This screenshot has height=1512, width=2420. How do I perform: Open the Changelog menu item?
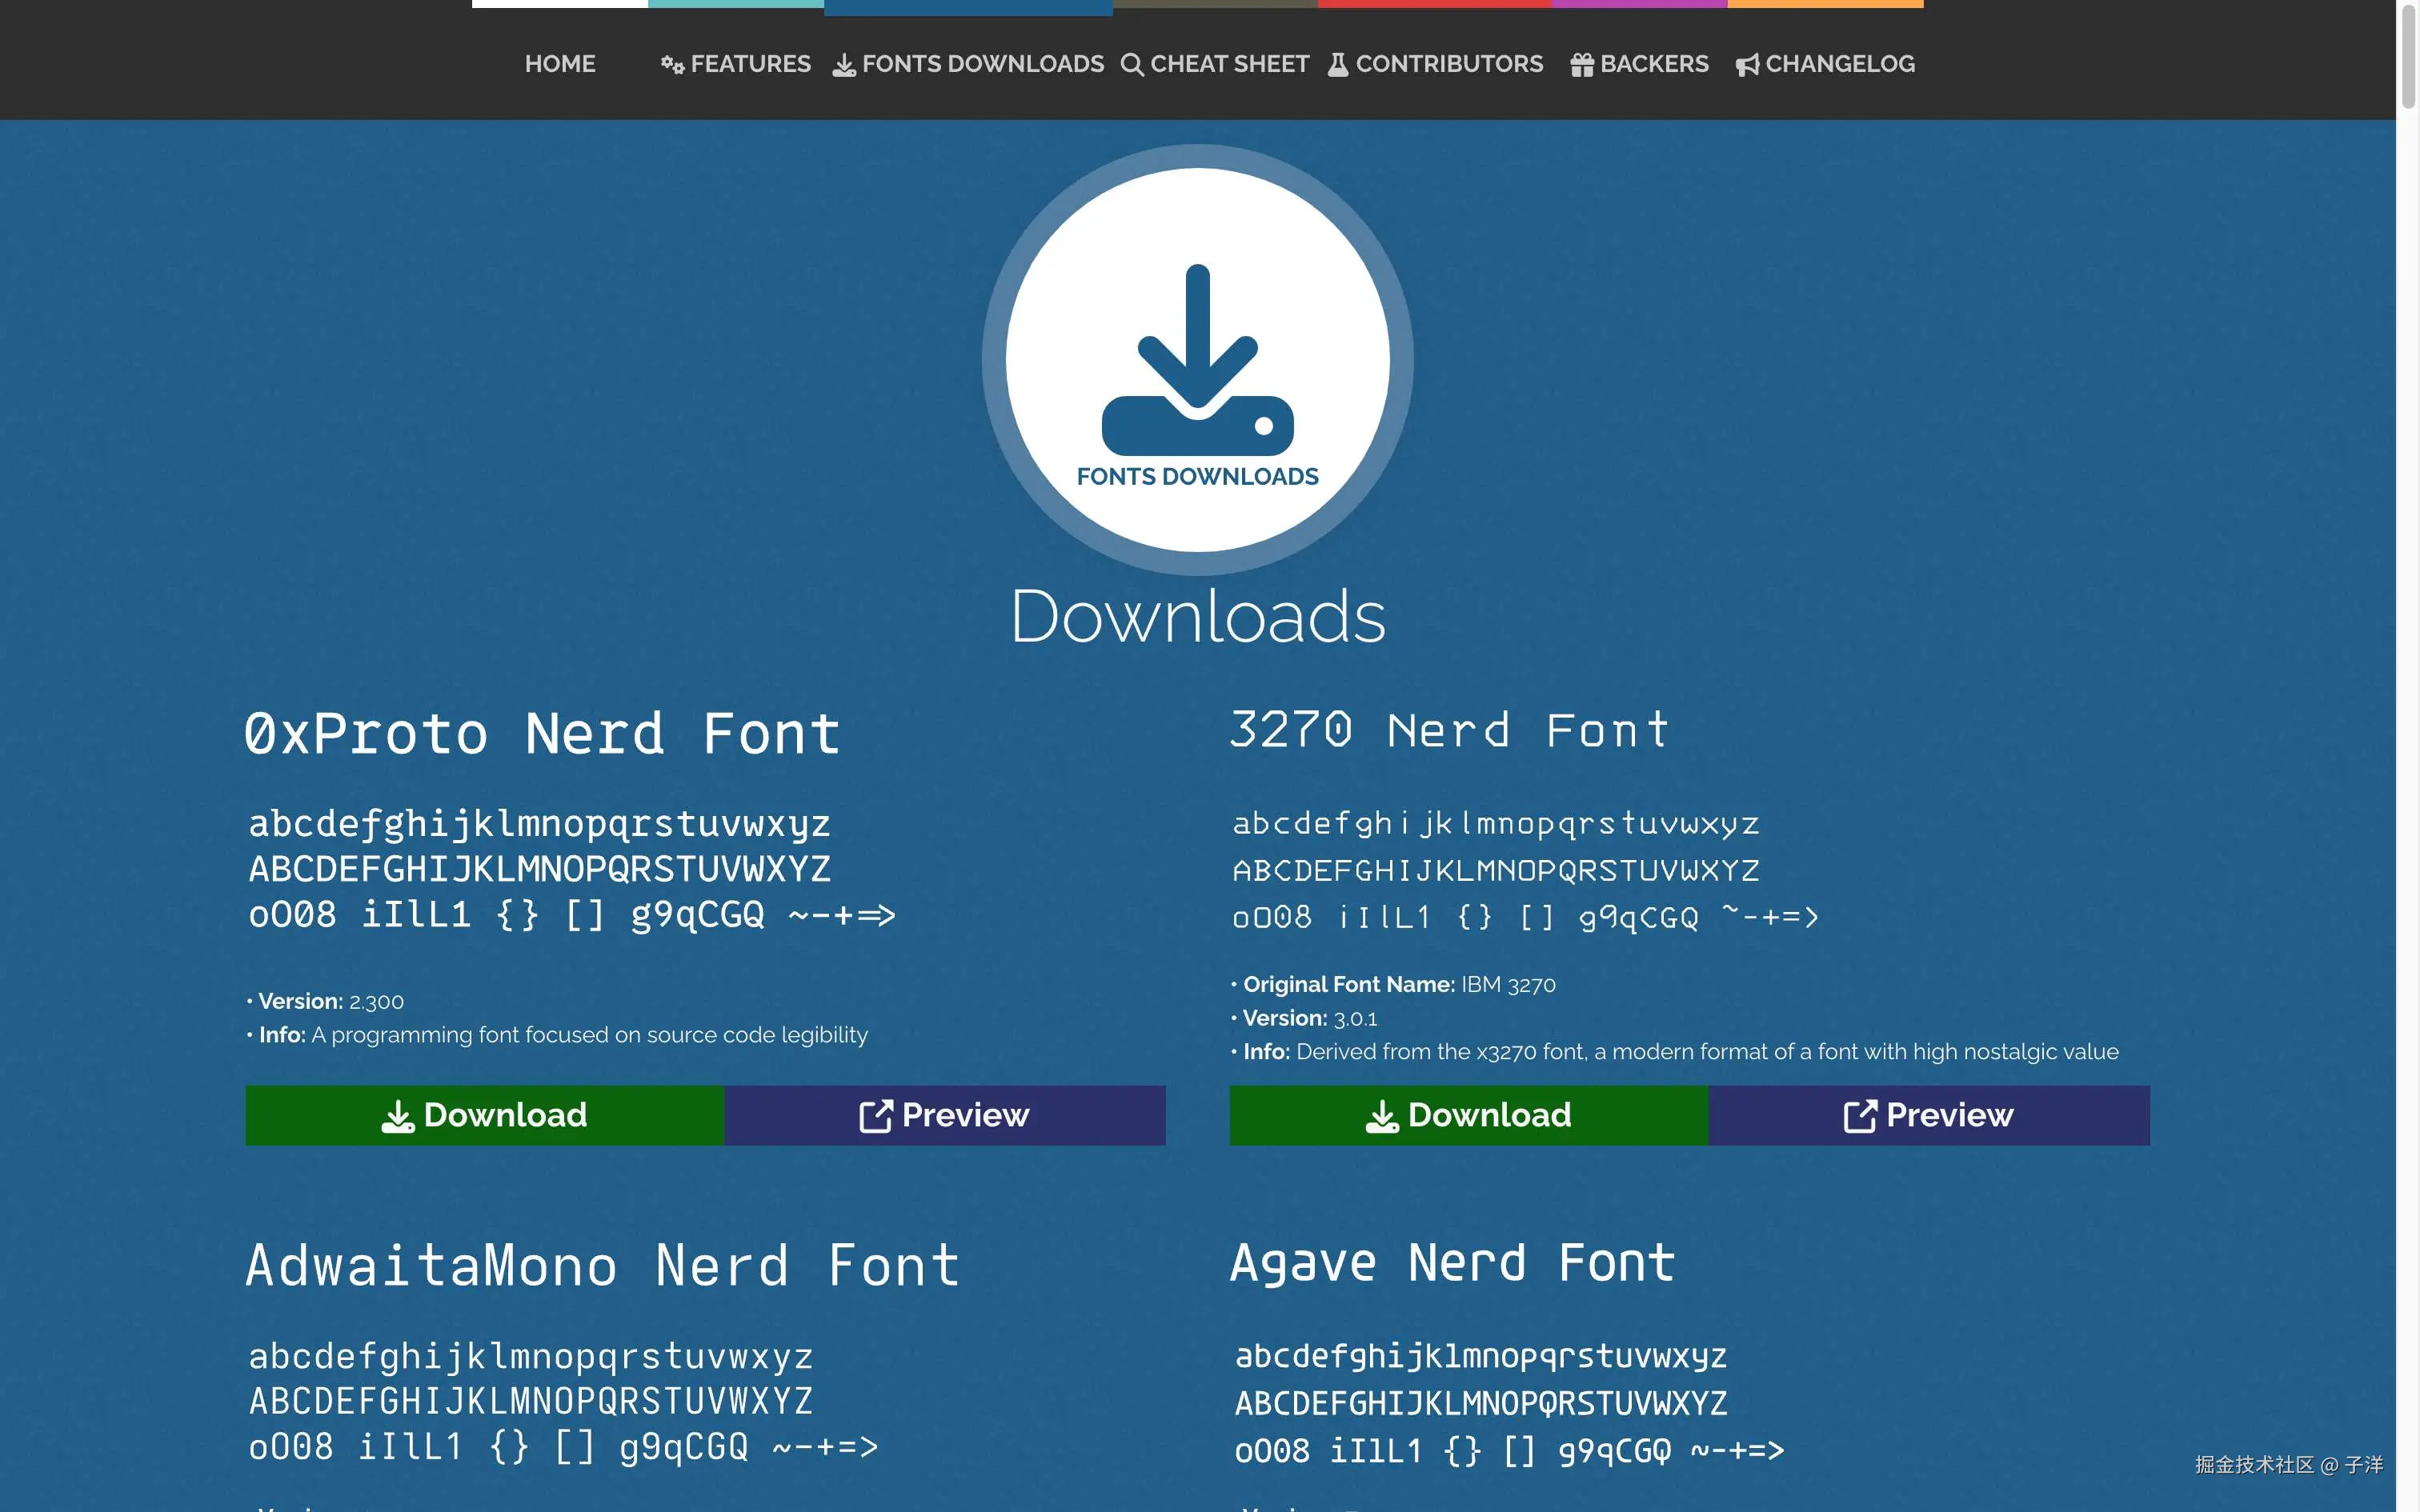tap(1839, 64)
